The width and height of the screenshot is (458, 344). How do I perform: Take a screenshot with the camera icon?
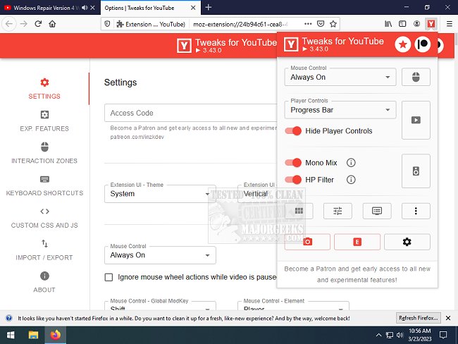pos(307,242)
